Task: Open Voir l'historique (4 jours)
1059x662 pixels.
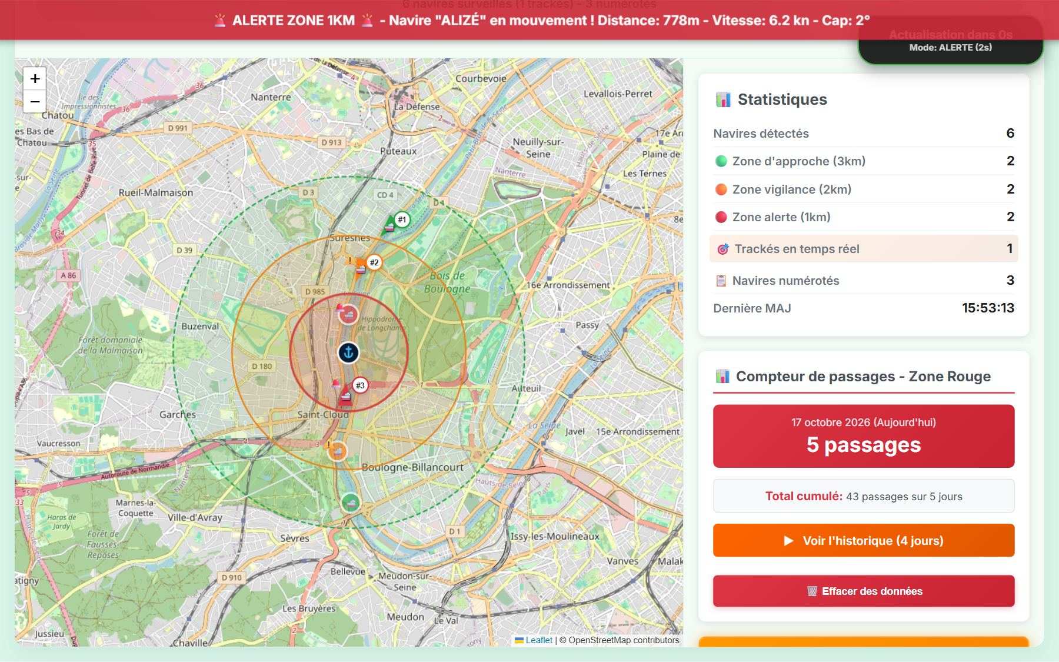Action: pos(864,540)
